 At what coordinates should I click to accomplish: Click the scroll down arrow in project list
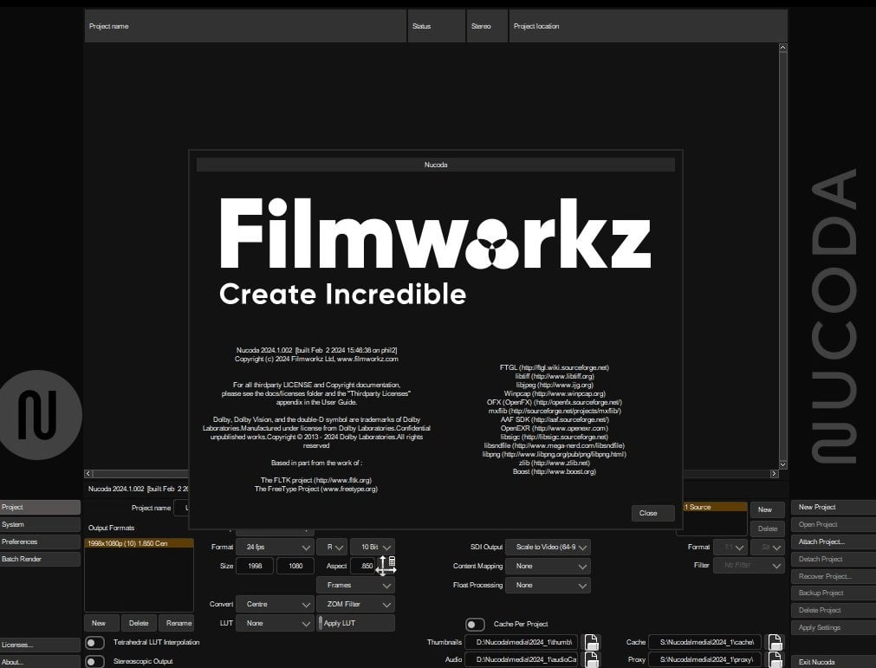point(782,464)
